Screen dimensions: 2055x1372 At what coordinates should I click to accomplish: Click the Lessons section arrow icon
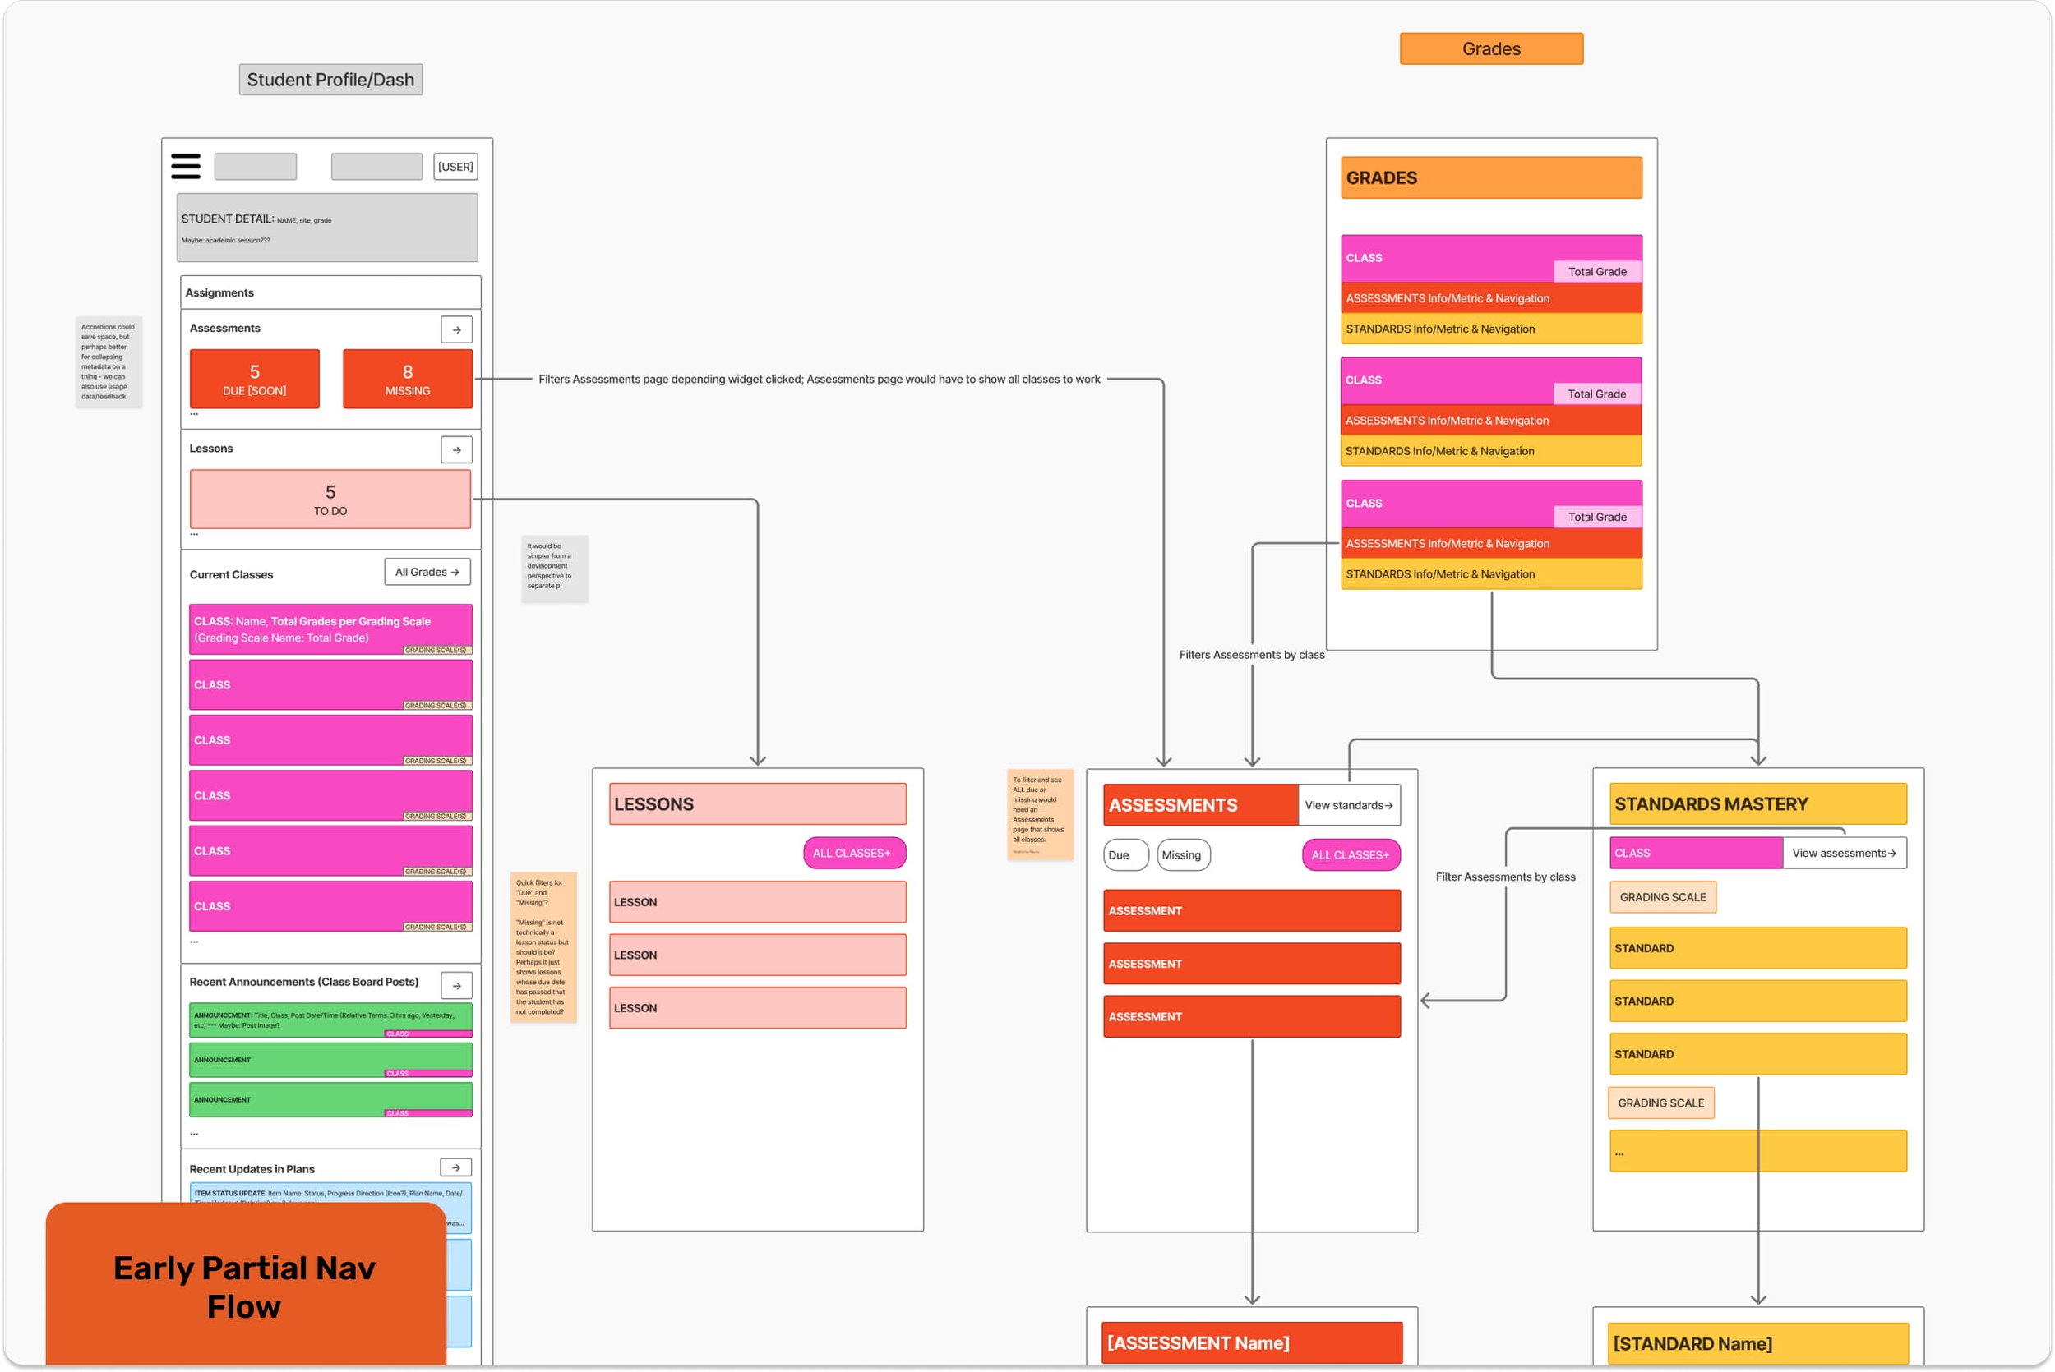click(x=456, y=449)
